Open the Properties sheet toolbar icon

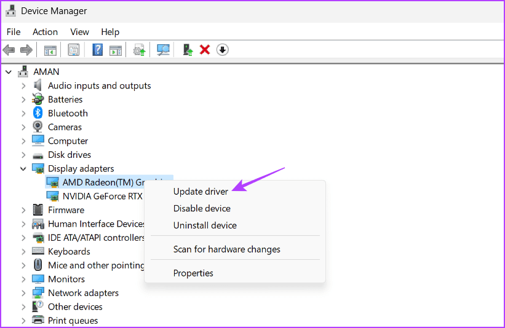click(74, 50)
